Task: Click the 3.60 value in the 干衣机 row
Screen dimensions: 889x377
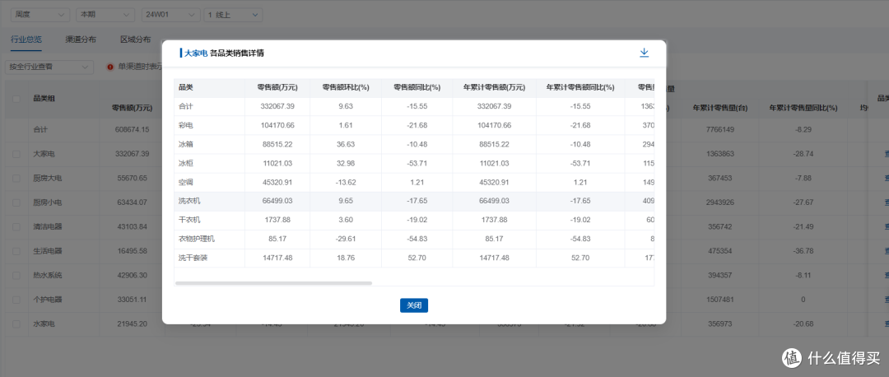Action: (x=345, y=220)
